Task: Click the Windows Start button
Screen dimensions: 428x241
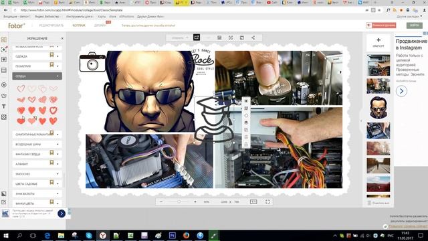Action: coord(5,235)
